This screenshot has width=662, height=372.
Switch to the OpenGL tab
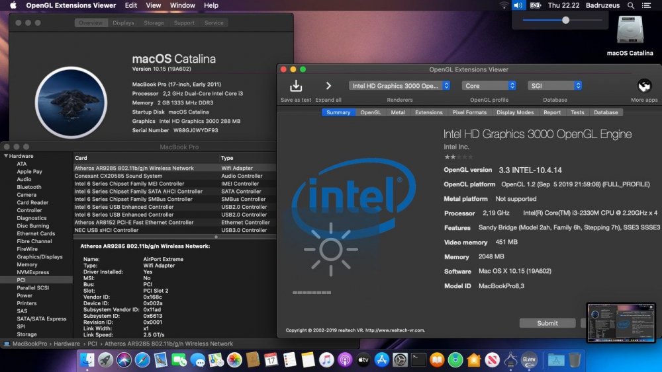pyautogui.click(x=370, y=112)
